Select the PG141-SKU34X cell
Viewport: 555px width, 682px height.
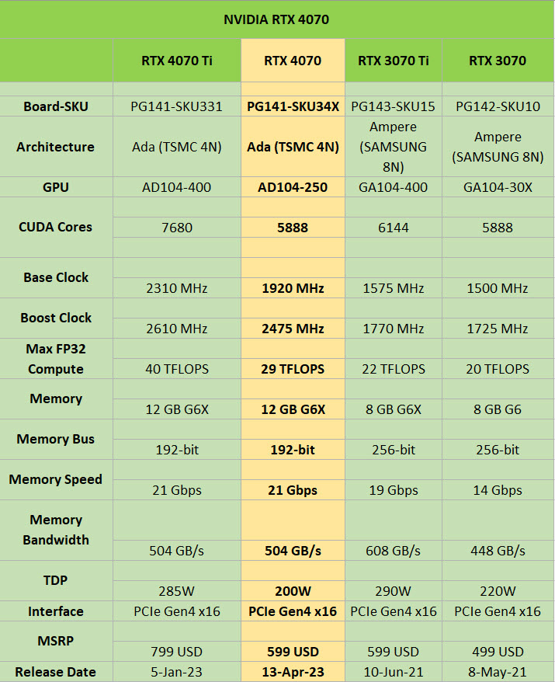coord(293,106)
